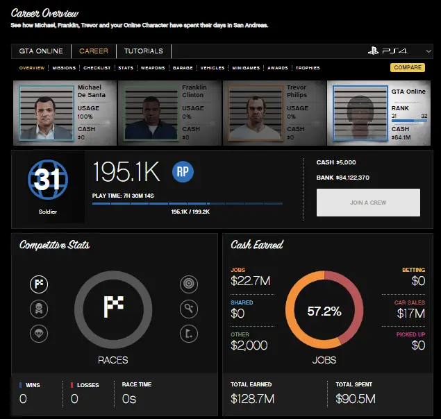Image resolution: width=441 pixels, height=419 pixels.
Task: Open the Tutorials tab
Action: point(143,51)
